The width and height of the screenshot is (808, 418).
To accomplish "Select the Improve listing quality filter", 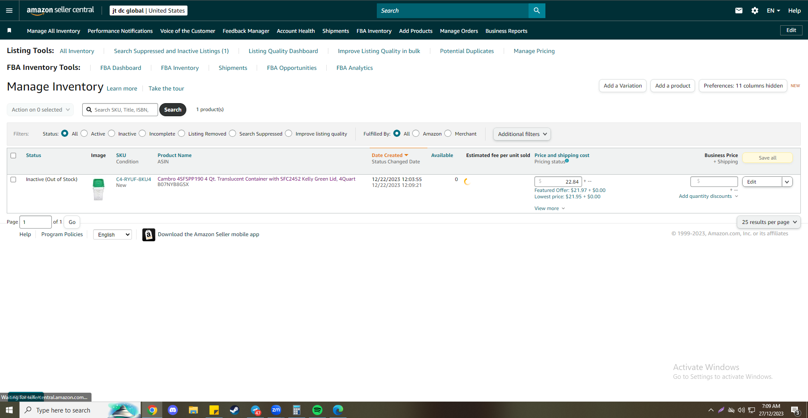I will click(289, 133).
